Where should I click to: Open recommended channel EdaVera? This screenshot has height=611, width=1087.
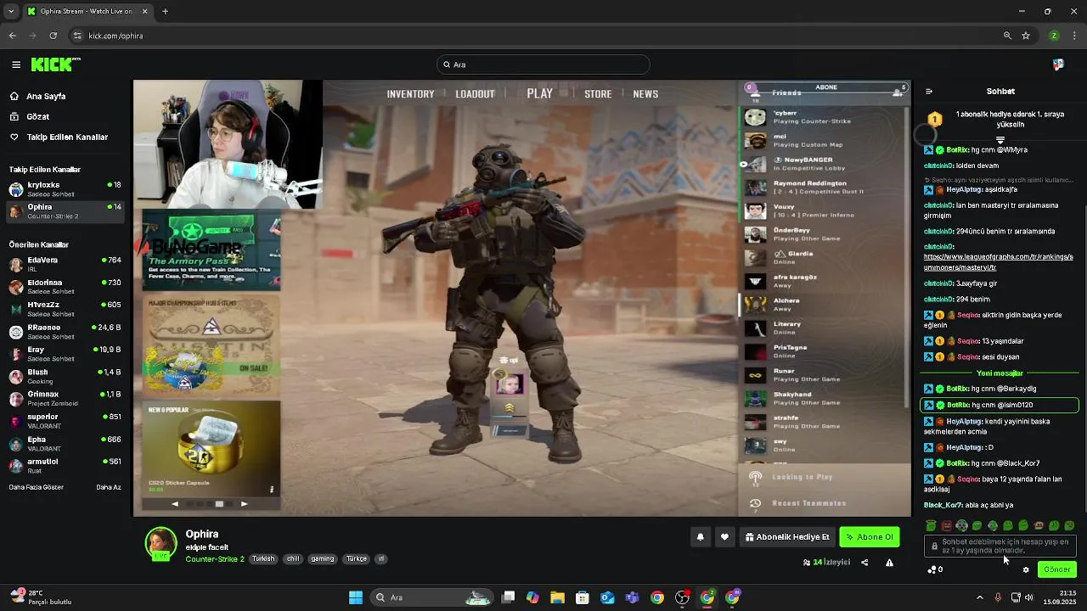click(x=64, y=264)
